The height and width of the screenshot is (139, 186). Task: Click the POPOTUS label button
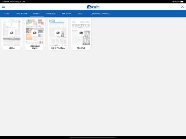tap(81, 48)
